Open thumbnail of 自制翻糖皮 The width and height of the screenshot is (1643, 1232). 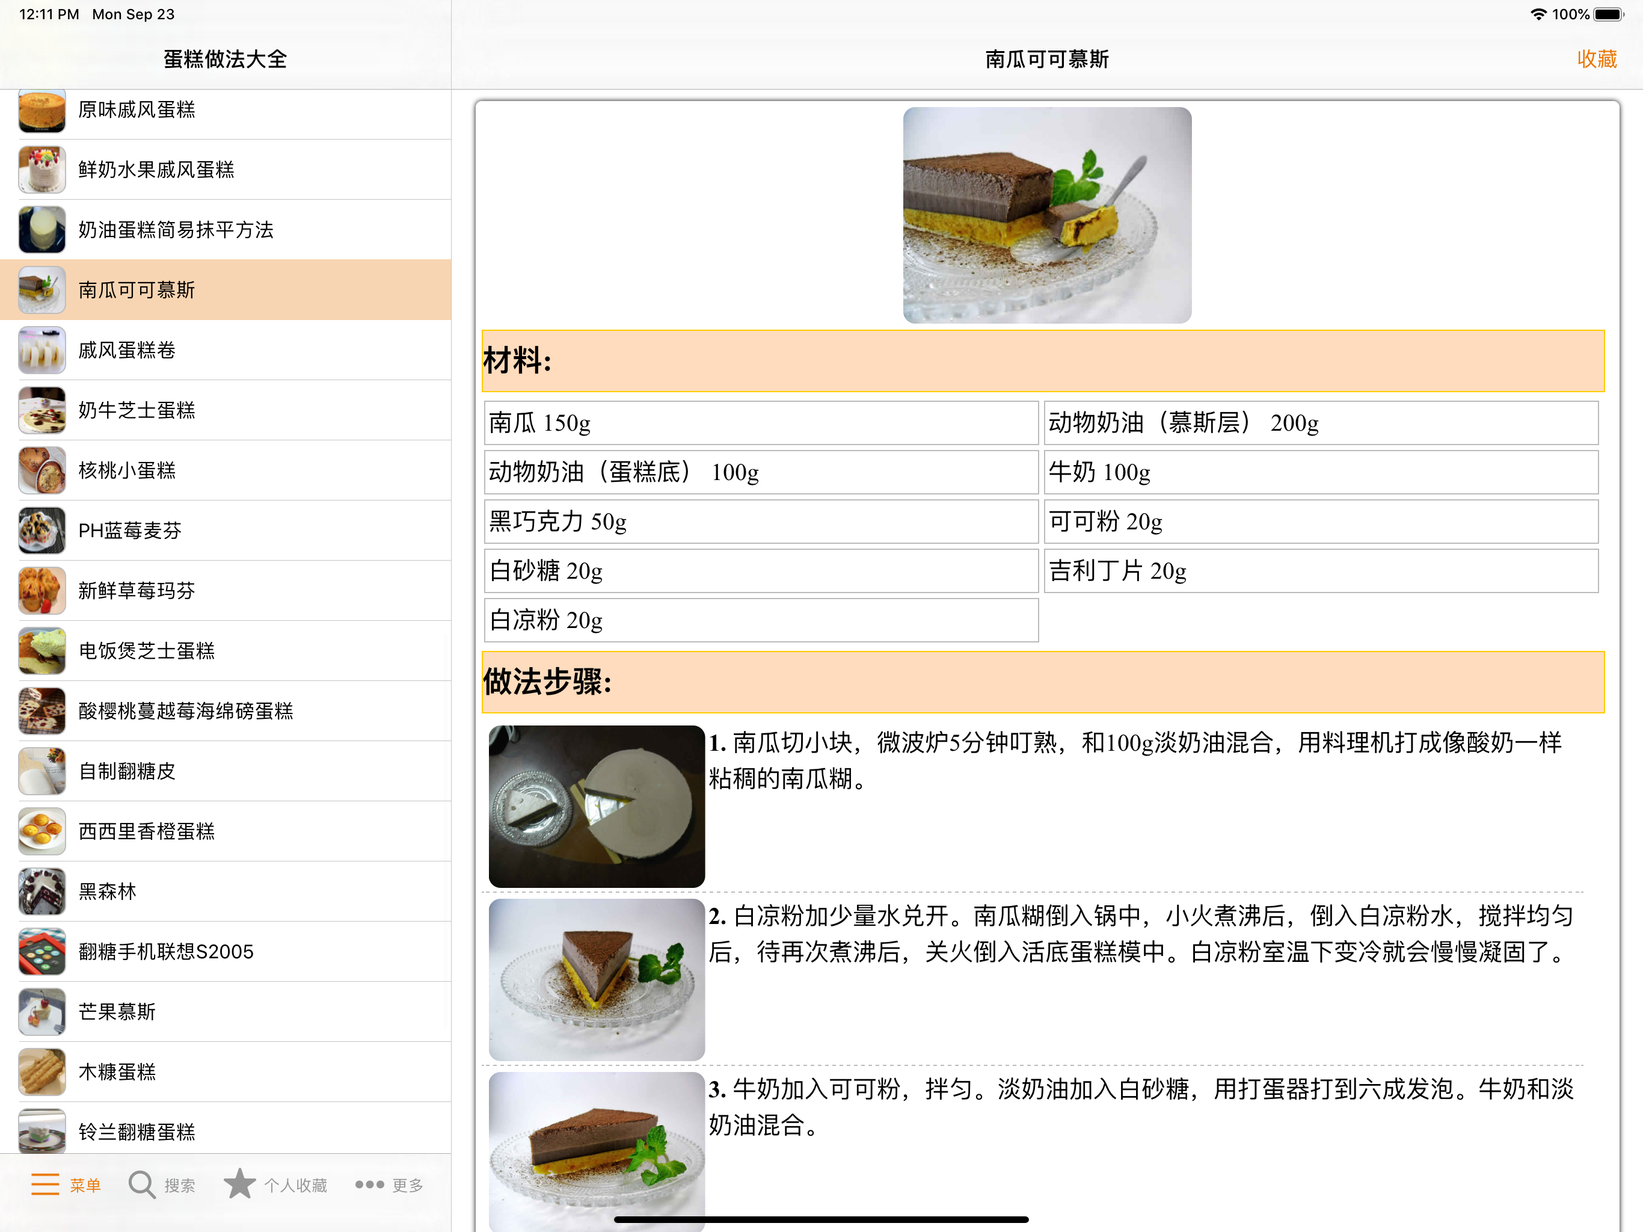[x=41, y=771]
